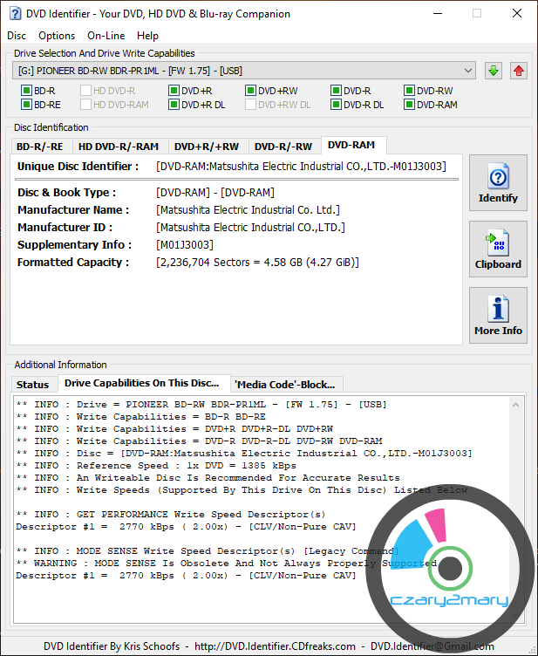Click the red up arrow icon
The image size is (538, 656).
(519, 71)
